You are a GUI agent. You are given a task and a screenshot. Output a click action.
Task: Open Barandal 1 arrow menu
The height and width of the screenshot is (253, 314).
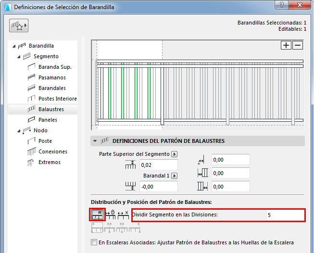click(x=175, y=176)
